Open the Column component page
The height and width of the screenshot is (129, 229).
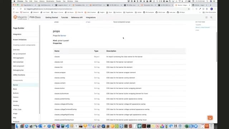pos(16,97)
